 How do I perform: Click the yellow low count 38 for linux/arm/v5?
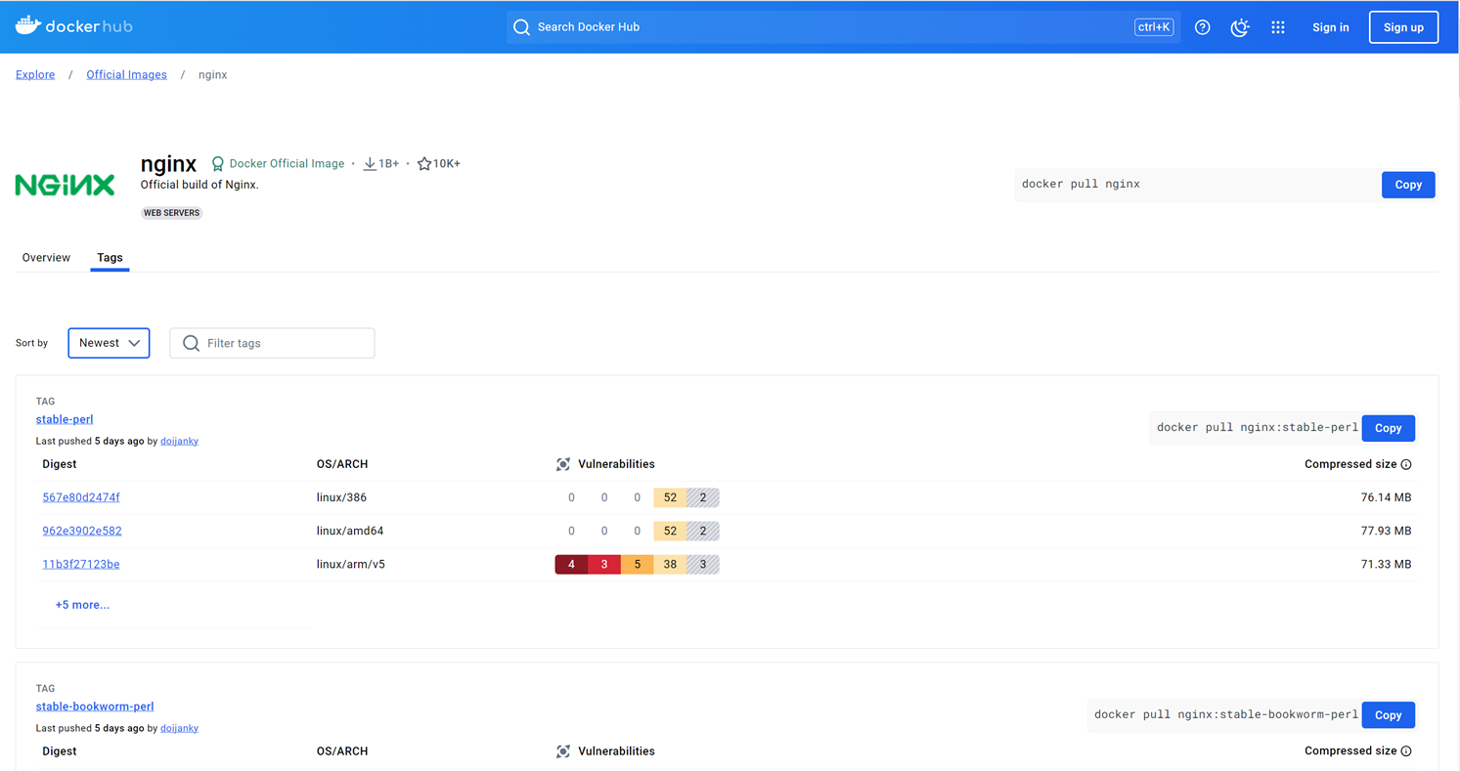click(670, 564)
